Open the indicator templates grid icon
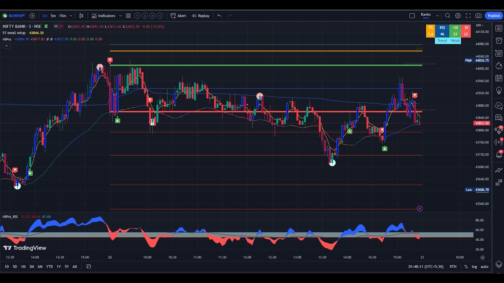 [x=128, y=16]
